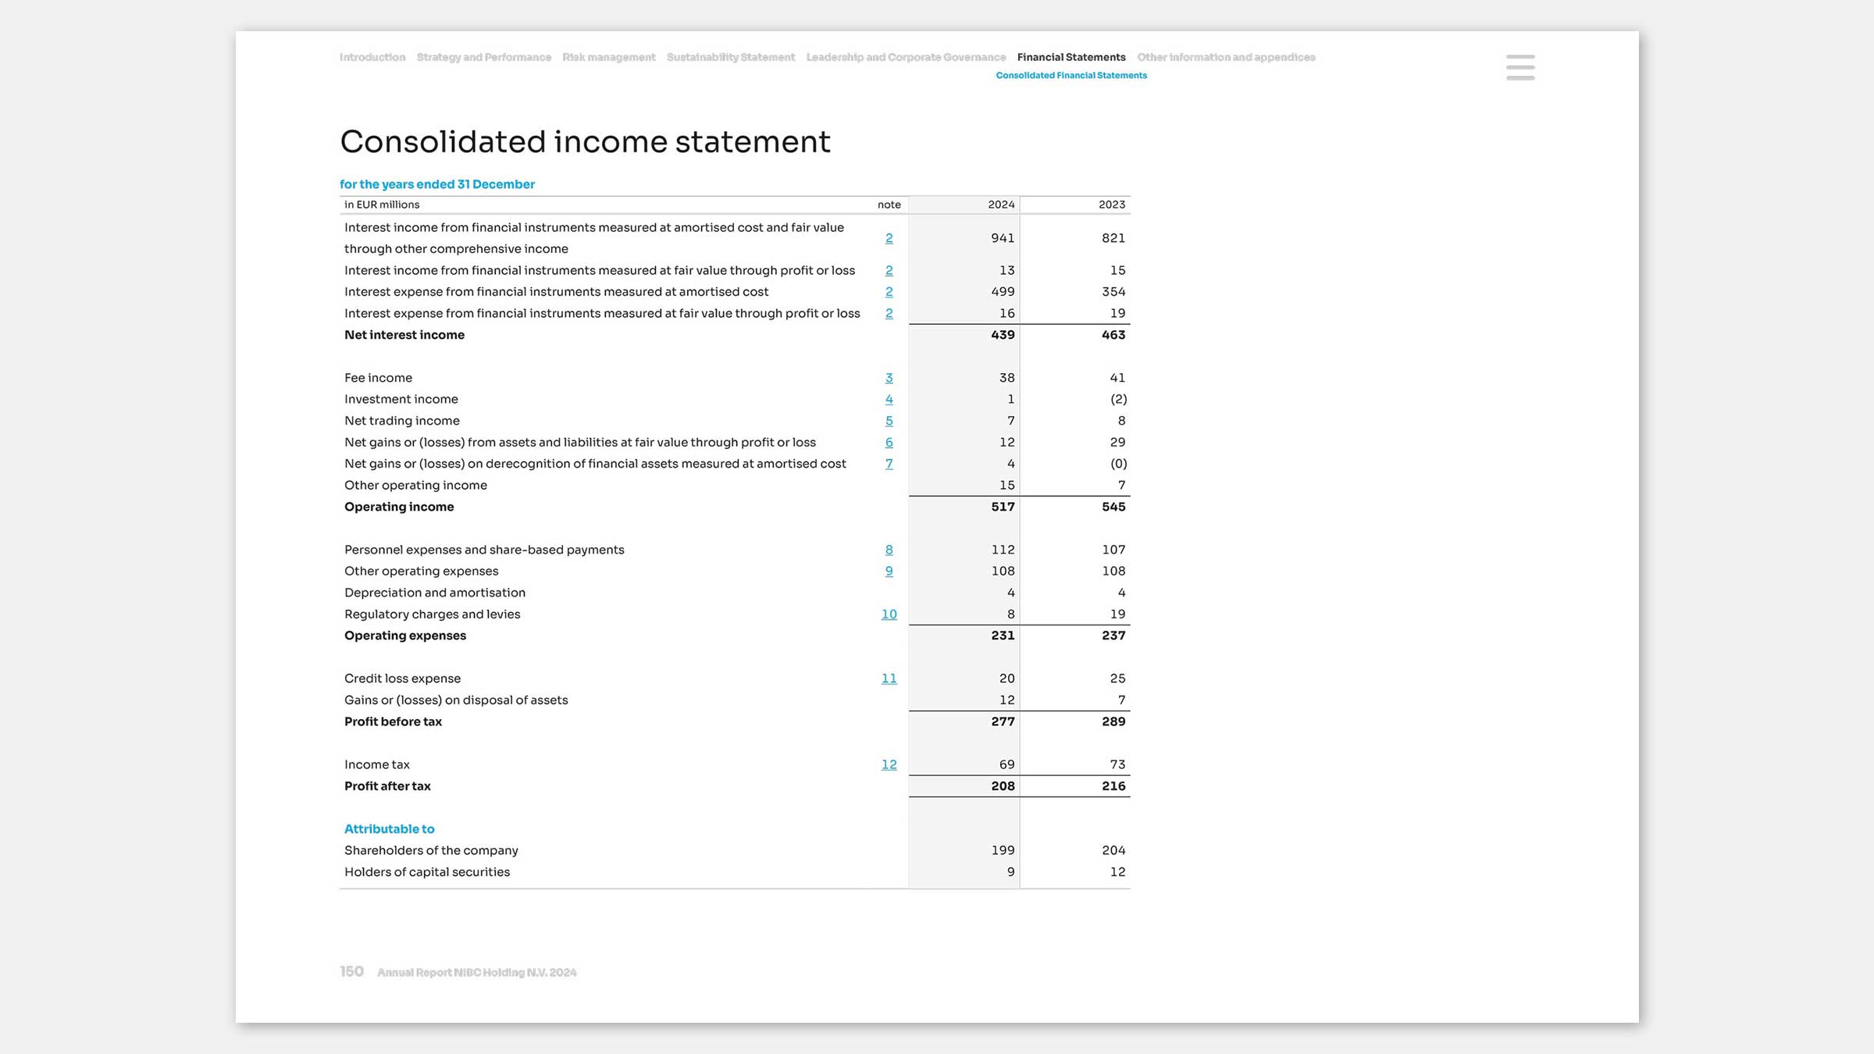The height and width of the screenshot is (1054, 1874).
Task: Open note 12 link for Income tax
Action: (x=889, y=764)
